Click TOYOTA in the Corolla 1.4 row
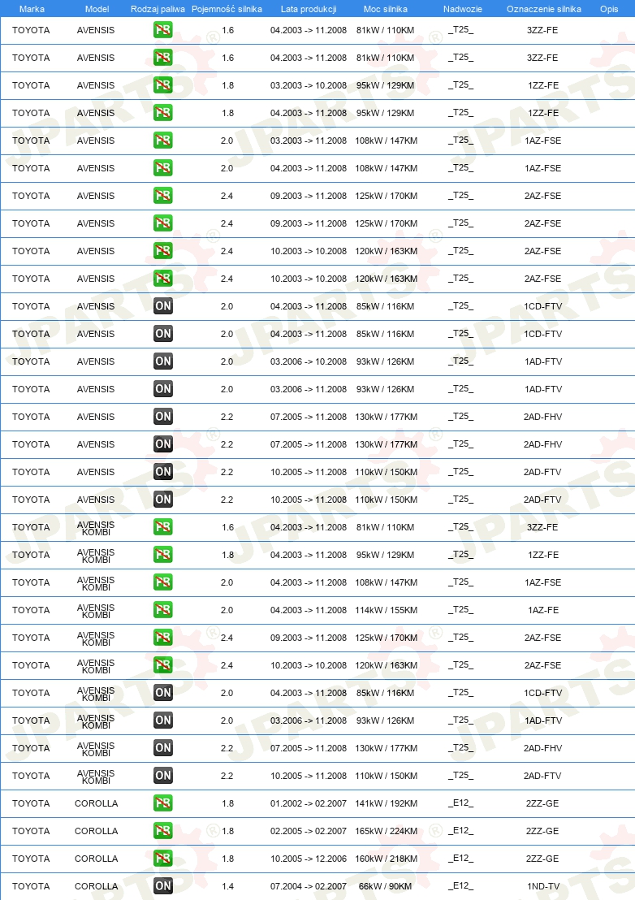 point(31,886)
